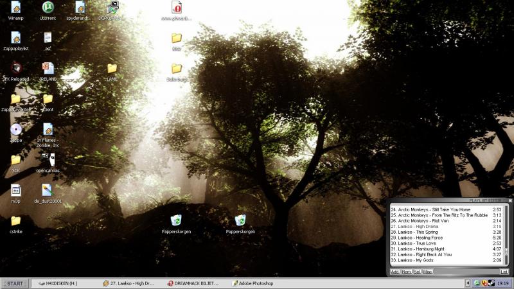Click the START button

[x=14, y=283]
